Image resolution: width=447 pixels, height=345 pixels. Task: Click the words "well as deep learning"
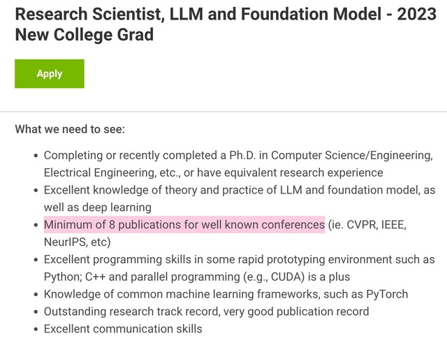tap(97, 207)
